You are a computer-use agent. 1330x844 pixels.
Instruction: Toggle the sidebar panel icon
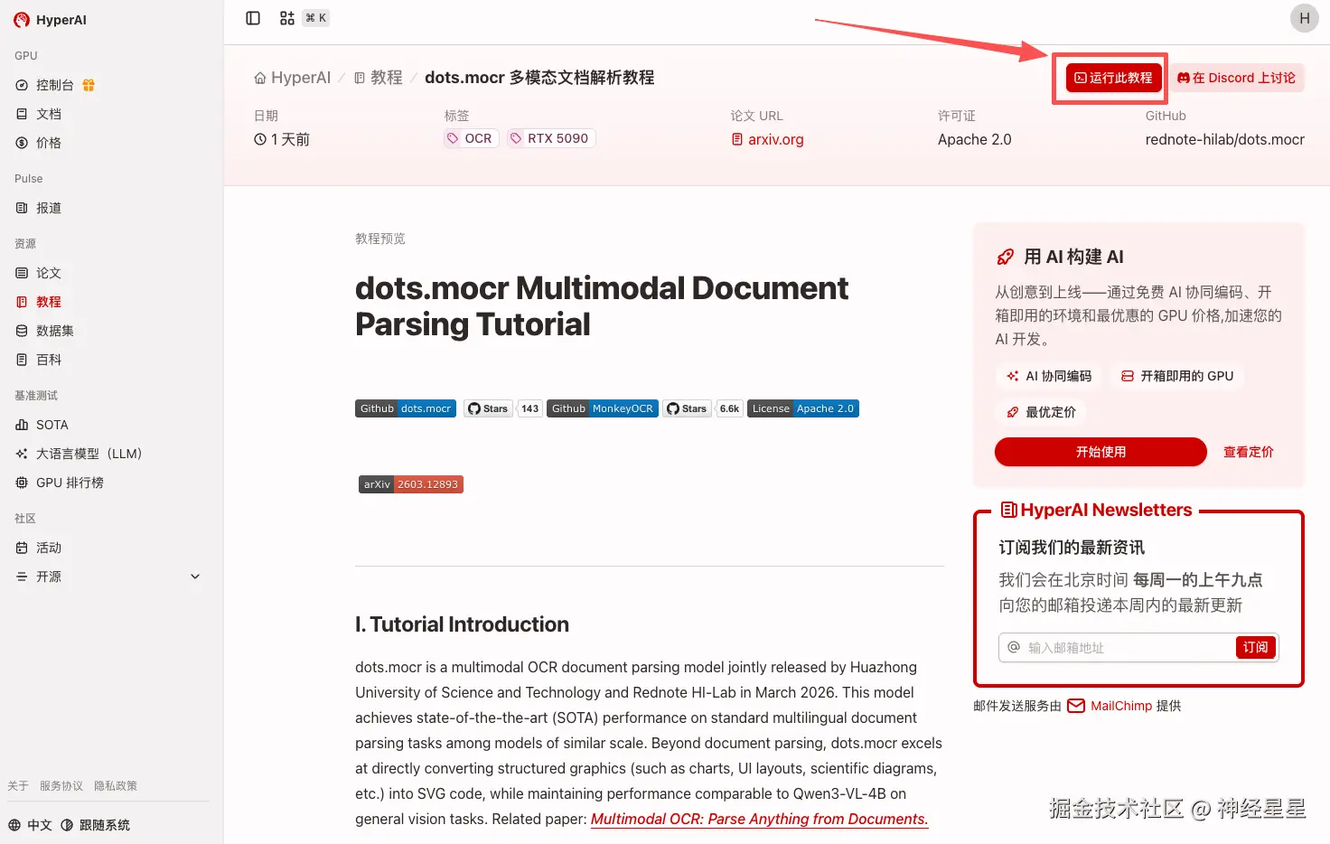pyautogui.click(x=253, y=18)
